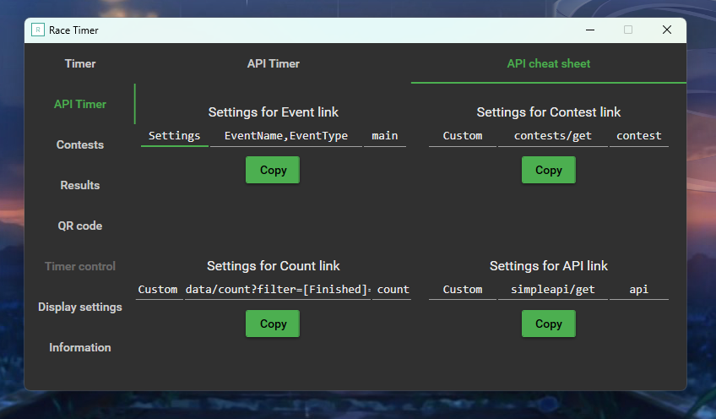716x419 pixels.
Task: Click the Race Timer window title text
Action: click(x=73, y=30)
